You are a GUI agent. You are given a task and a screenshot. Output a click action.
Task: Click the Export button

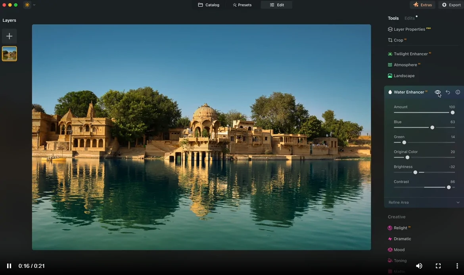[451, 5]
